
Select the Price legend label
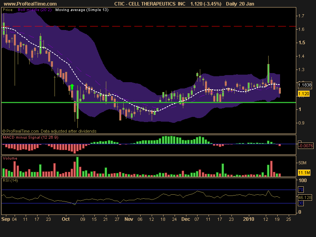pyautogui.click(x=8, y=9)
